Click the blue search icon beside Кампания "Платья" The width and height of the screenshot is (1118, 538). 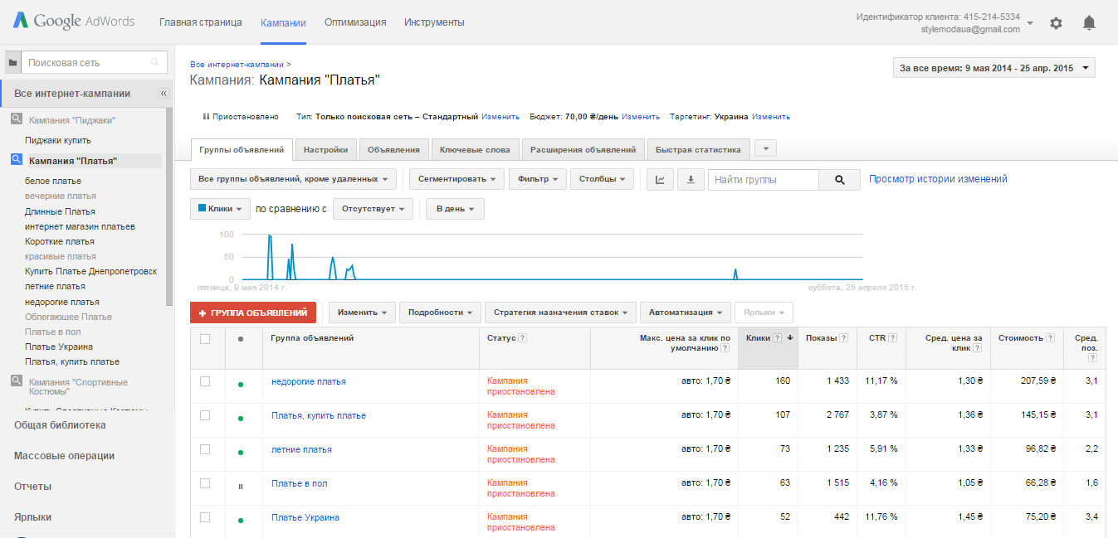[x=17, y=160]
